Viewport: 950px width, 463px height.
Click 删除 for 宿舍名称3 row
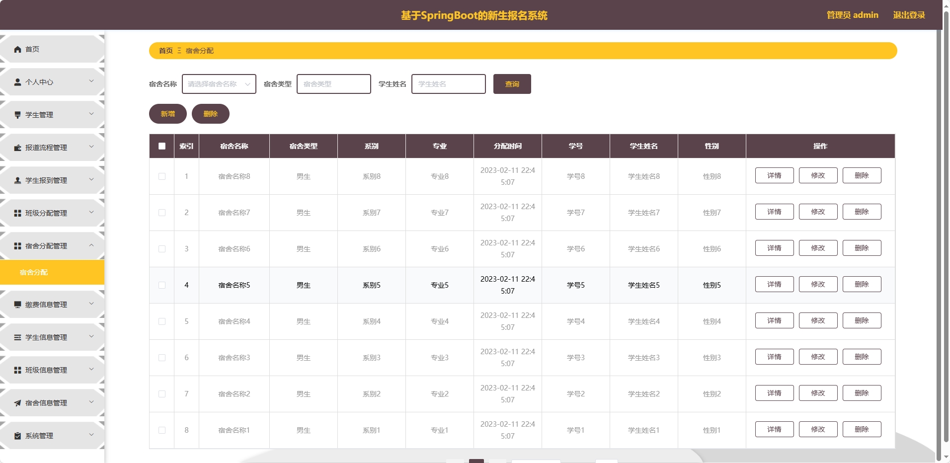pos(862,357)
